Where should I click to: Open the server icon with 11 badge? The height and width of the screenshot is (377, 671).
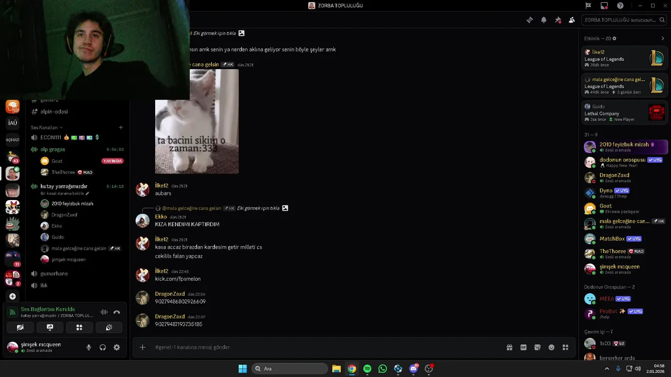coord(13,259)
